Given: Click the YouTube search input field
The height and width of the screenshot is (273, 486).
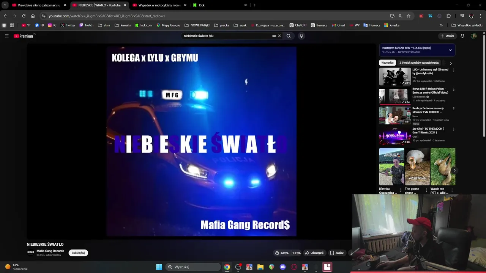Looking at the screenshot, I should (226, 36).
